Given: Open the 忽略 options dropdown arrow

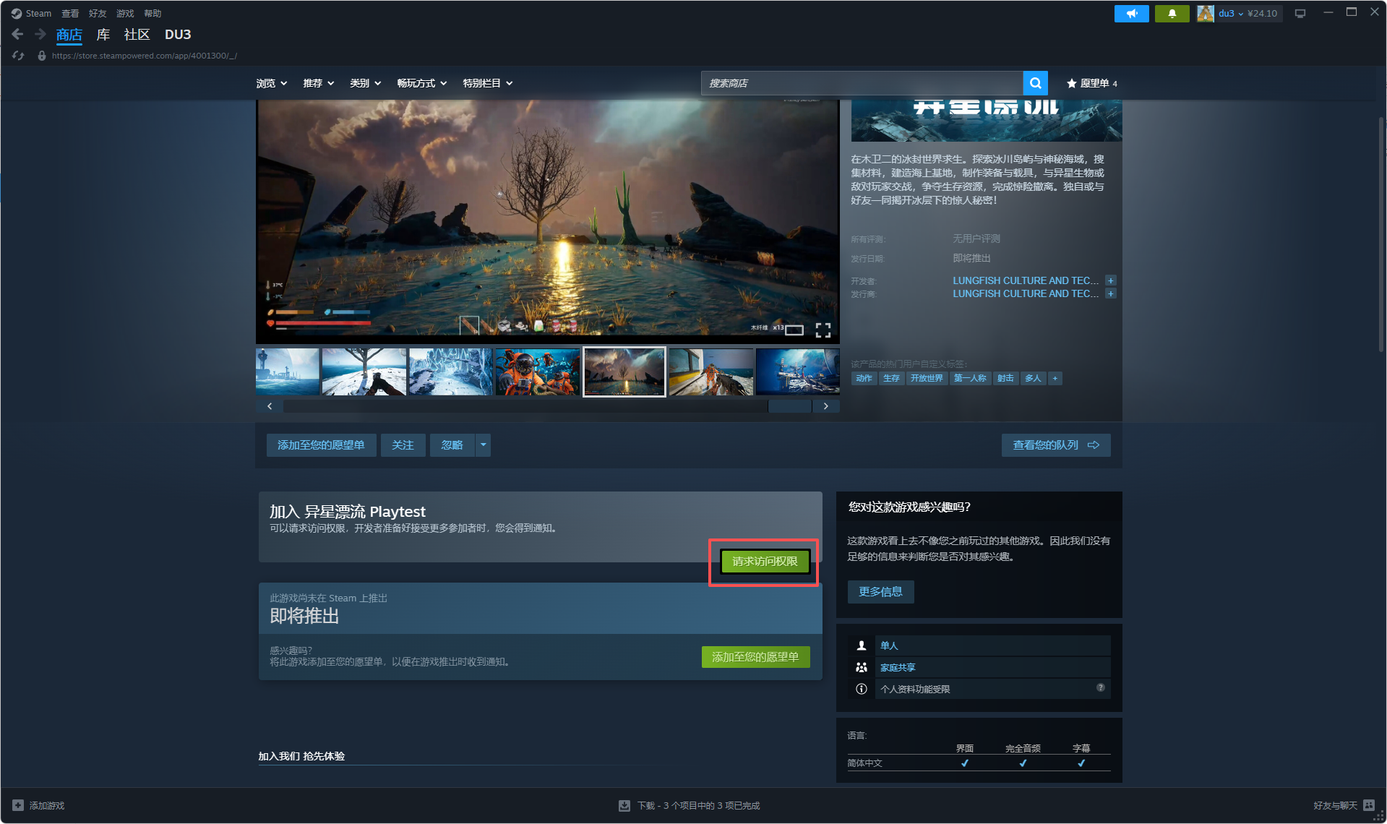Looking at the screenshot, I should point(483,445).
